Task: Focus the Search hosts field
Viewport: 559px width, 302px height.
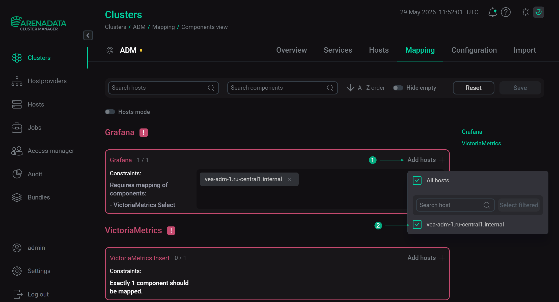Action: (163, 88)
